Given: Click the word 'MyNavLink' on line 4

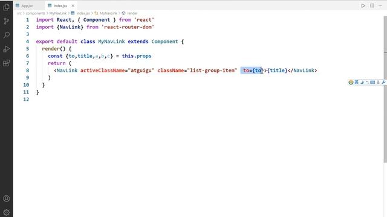Looking at the screenshot, I should tap(111, 42).
